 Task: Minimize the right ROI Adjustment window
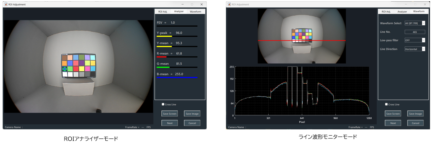pos(406,5)
